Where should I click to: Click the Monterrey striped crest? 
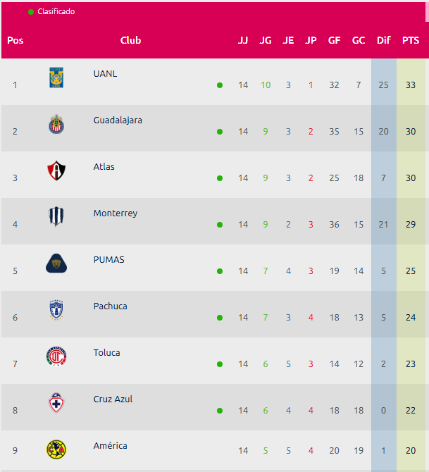(x=56, y=217)
